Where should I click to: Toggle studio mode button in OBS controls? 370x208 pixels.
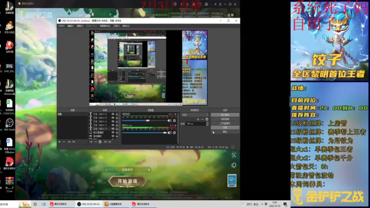(x=225, y=123)
